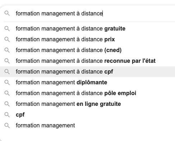The image size is (175, 141).
Task: Pick the 'pôle emploi' suggestion
Action: click(x=87, y=93)
